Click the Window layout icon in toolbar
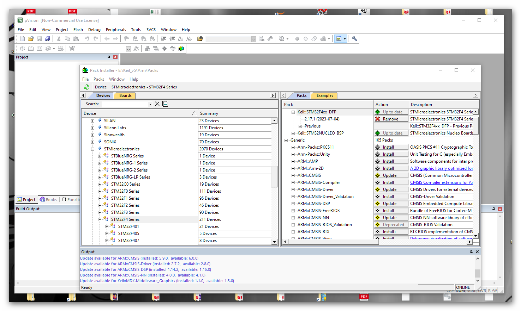The height and width of the screenshot is (311, 521). 339,39
